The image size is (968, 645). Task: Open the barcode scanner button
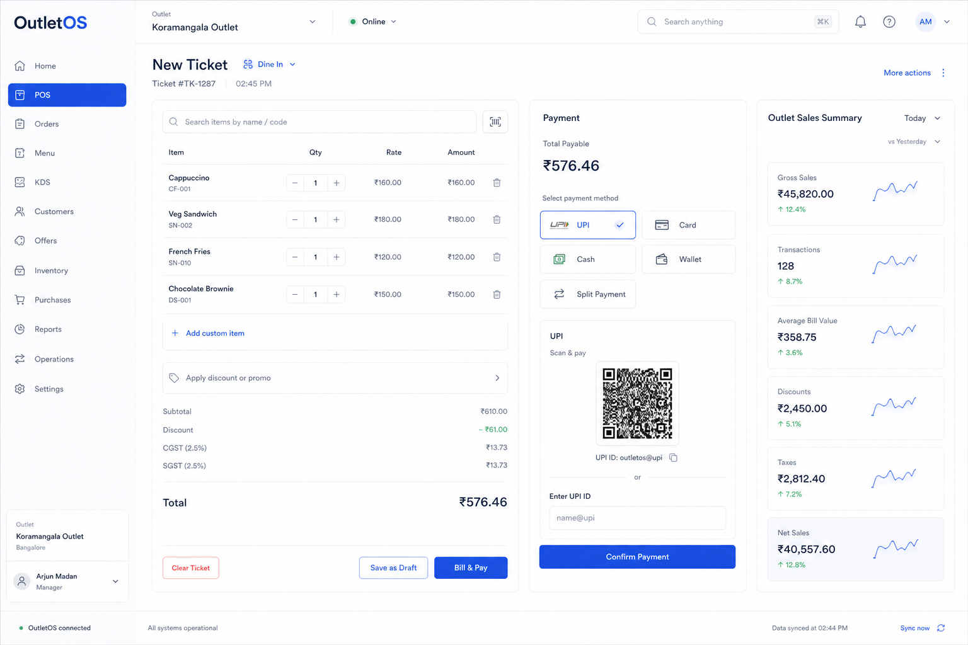[x=495, y=122]
